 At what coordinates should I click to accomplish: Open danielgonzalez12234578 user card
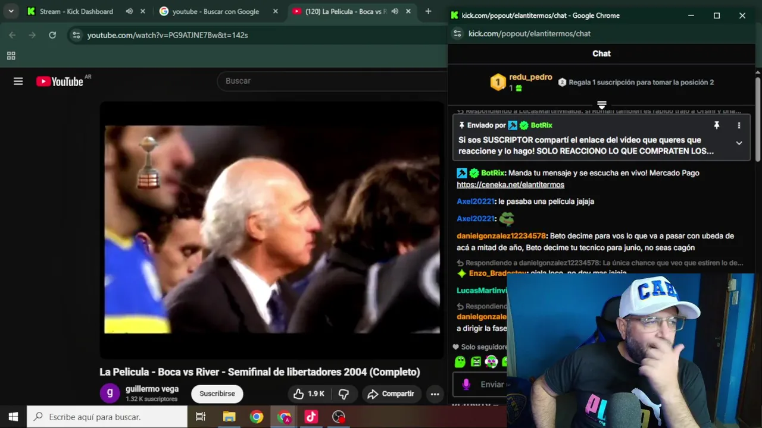[x=501, y=236]
